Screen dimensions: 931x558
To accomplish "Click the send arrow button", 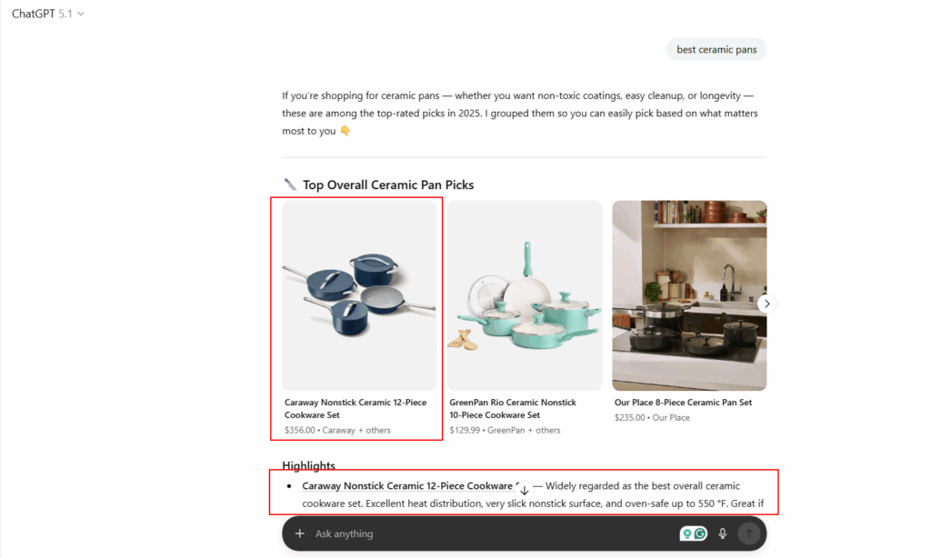I will point(749,533).
